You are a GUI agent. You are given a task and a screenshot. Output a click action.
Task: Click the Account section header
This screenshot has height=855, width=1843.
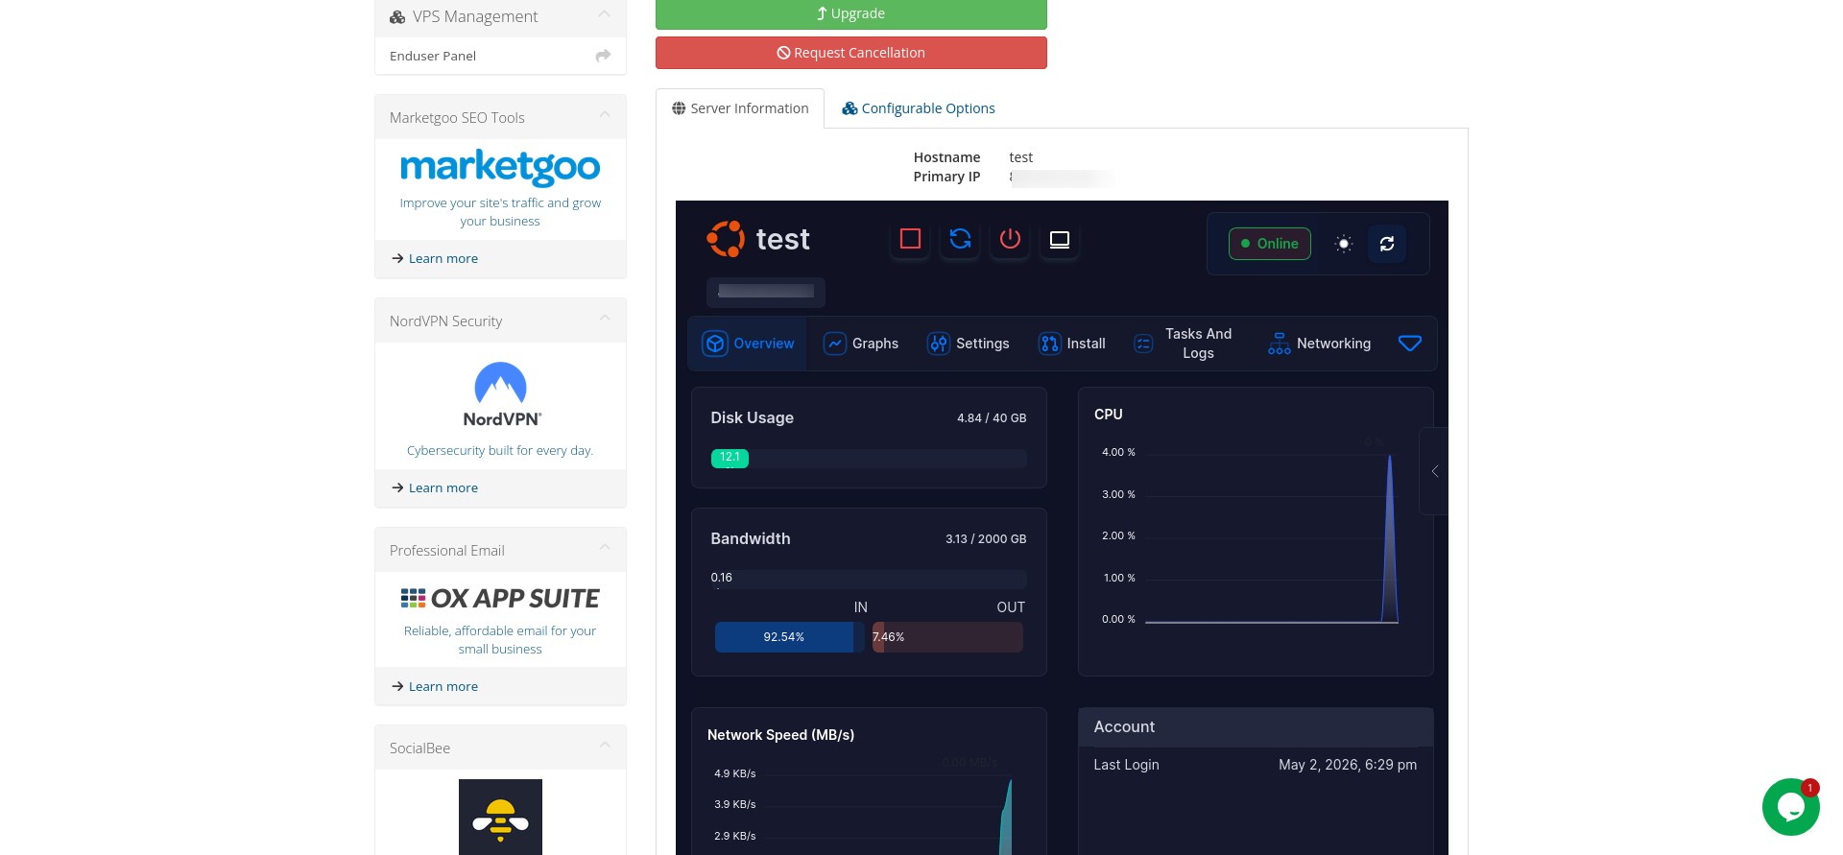[1256, 727]
